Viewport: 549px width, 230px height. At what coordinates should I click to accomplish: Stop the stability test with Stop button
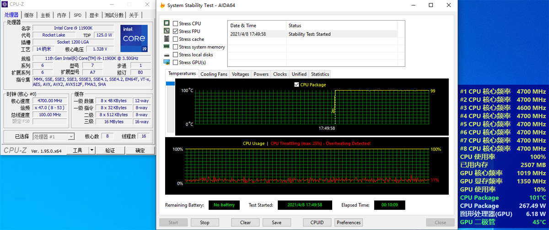tap(205, 223)
